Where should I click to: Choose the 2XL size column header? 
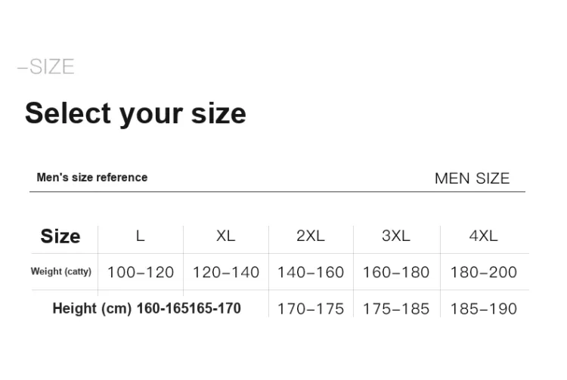point(310,236)
